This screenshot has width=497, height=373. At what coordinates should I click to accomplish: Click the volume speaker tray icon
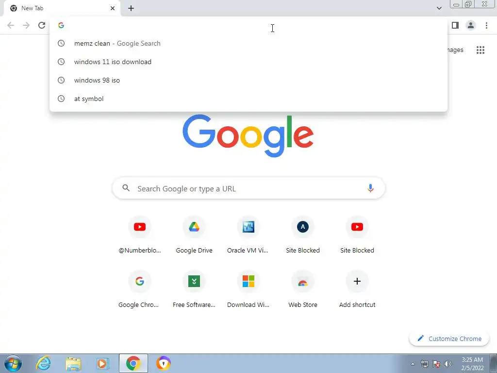(x=448, y=364)
